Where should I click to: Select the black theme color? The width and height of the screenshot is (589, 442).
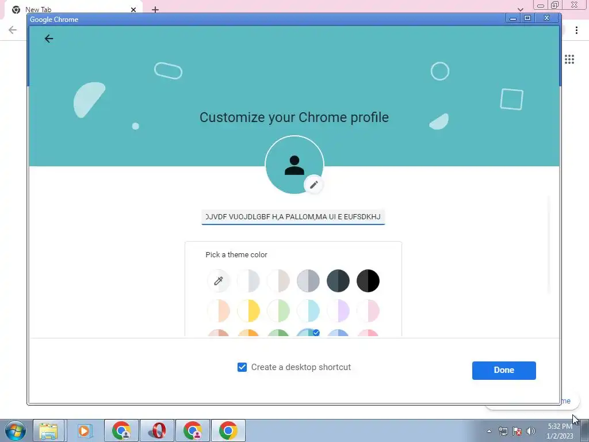pyautogui.click(x=368, y=281)
